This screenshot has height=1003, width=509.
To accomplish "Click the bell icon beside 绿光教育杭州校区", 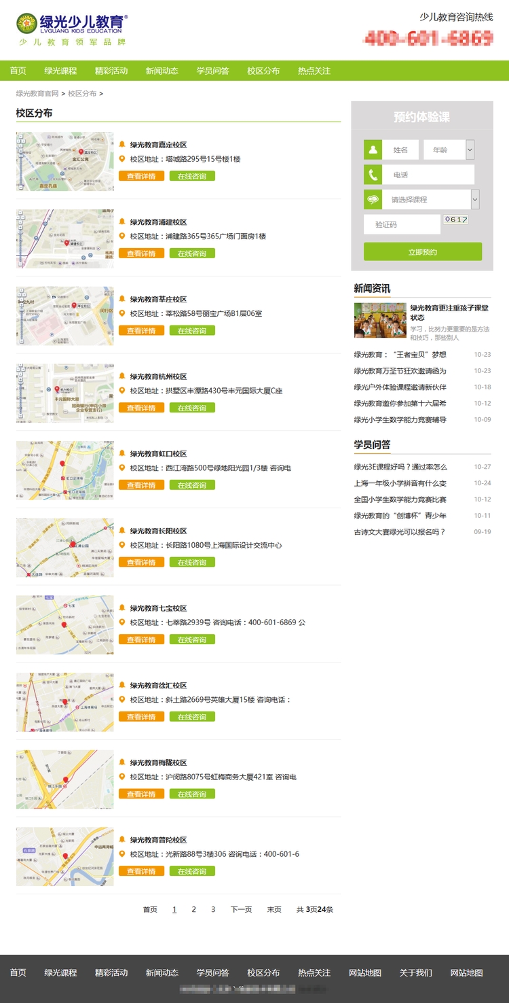I will 122,376.
